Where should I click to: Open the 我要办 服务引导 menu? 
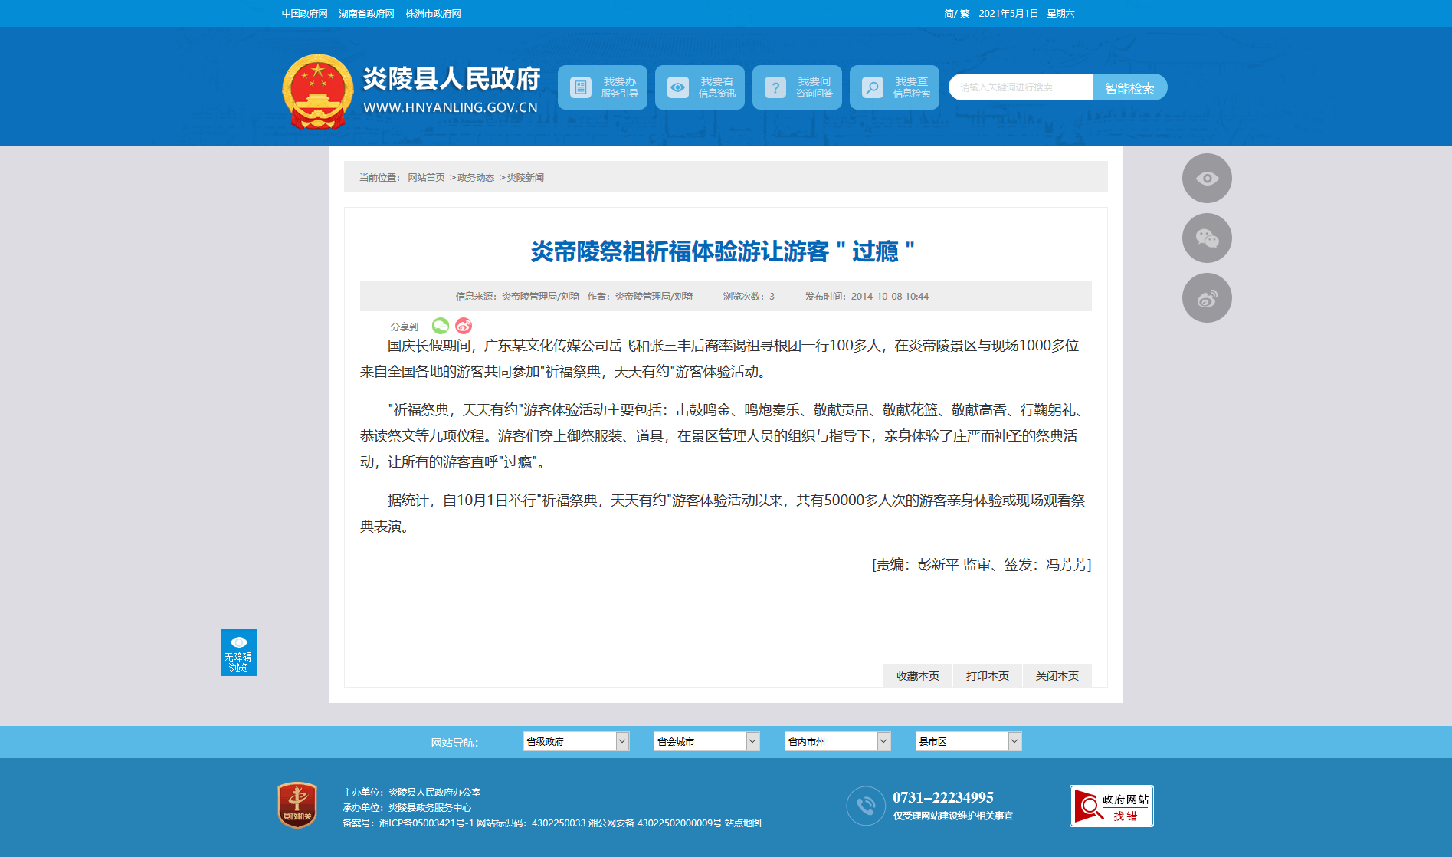click(602, 87)
